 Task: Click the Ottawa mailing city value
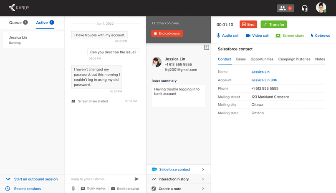(257, 105)
